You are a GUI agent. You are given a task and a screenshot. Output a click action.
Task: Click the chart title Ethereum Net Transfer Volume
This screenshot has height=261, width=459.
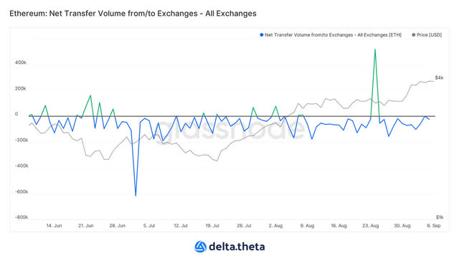click(133, 14)
